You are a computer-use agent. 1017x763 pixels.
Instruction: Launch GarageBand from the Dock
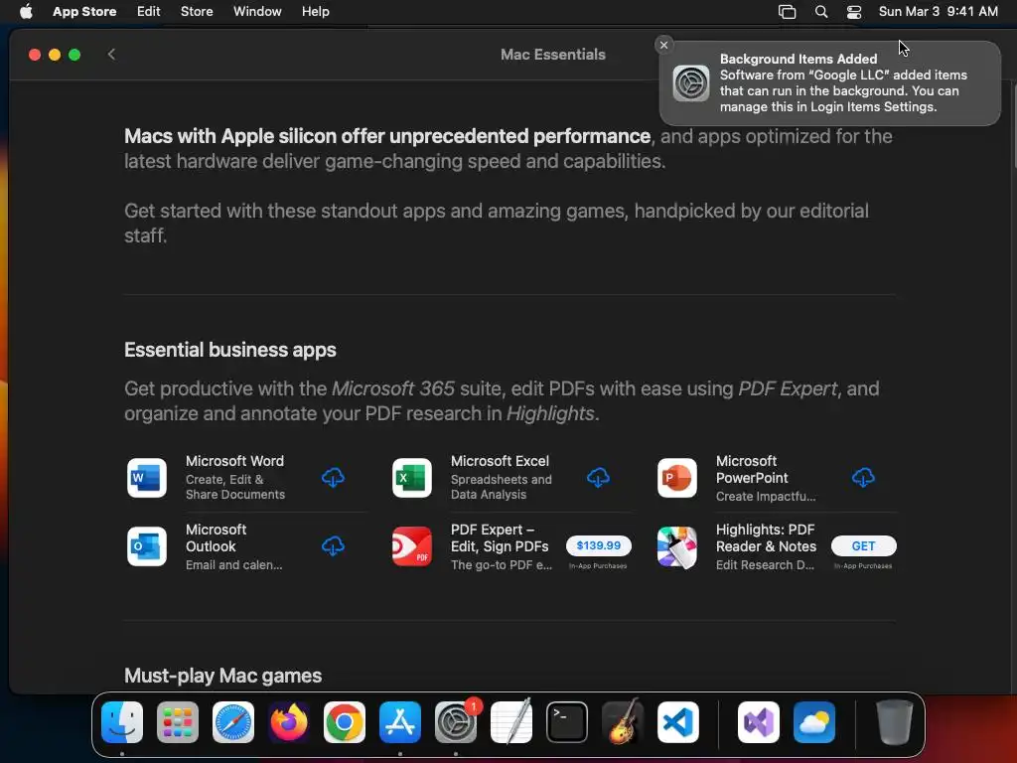[x=623, y=722]
